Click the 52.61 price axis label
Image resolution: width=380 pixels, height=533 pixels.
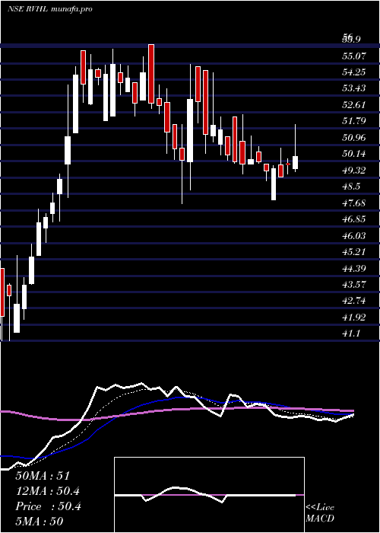[355, 105]
